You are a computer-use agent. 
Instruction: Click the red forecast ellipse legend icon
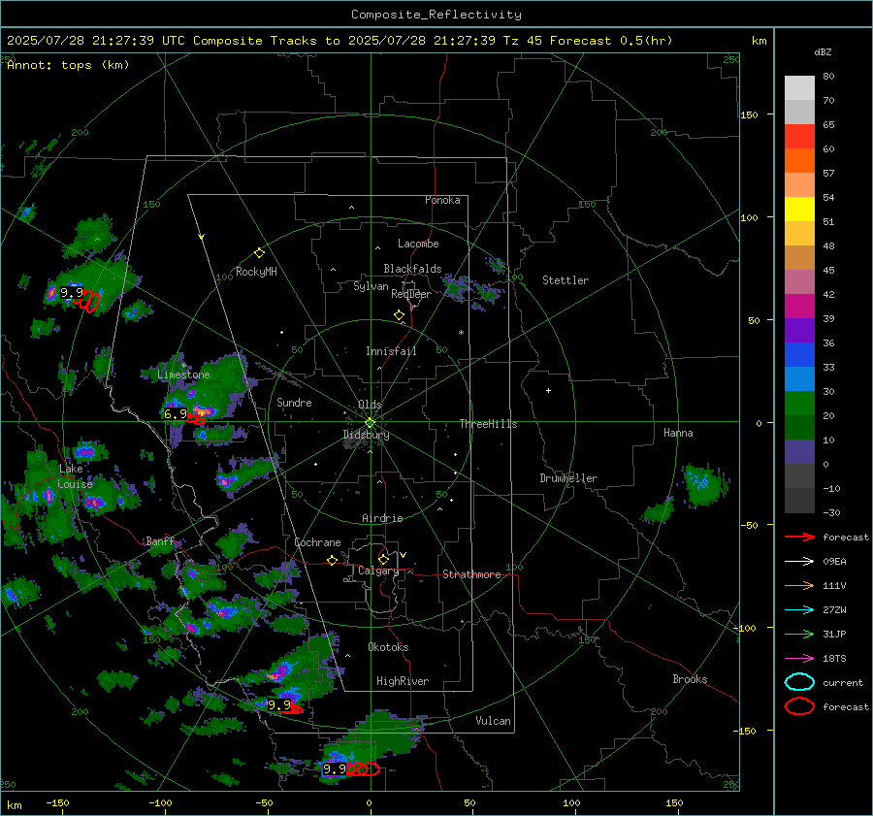point(799,706)
